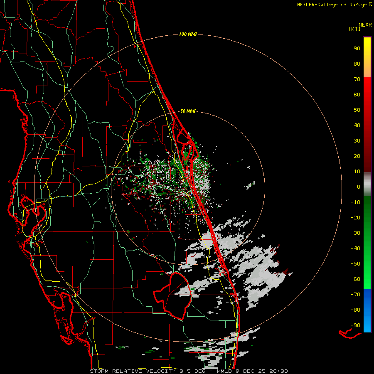The width and height of the screenshot is (374, 374).
Task: Click the -70 knot legend value
Action: (355, 294)
